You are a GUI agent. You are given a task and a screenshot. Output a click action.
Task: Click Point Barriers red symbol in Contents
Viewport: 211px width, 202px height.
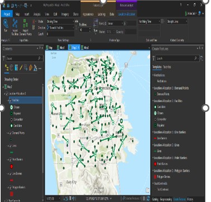point(11,166)
